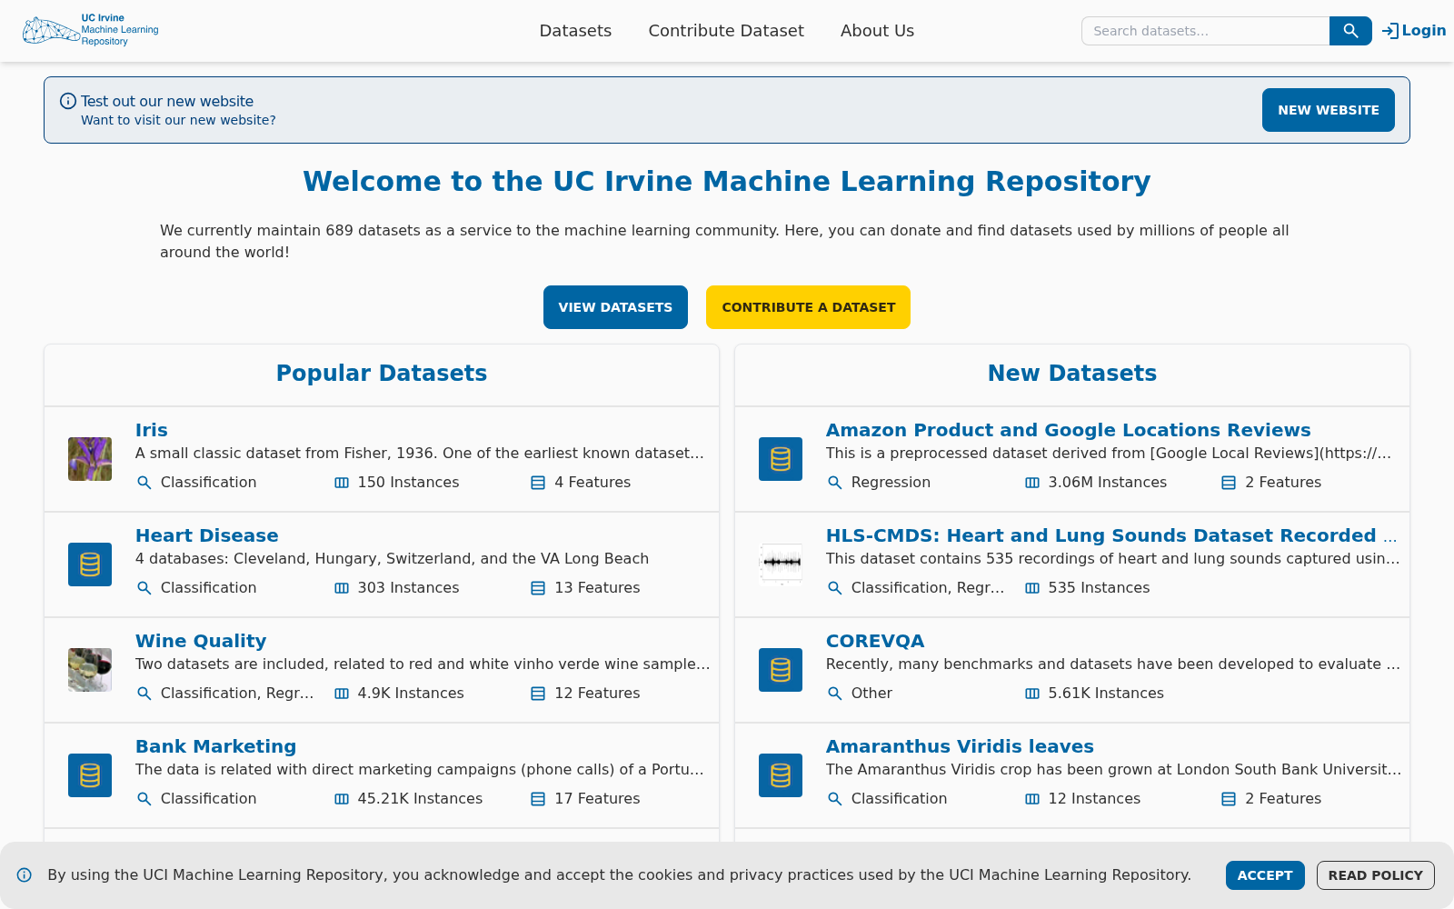Click 'Other' under the COREVQA dataset
Image resolution: width=1454 pixels, height=909 pixels.
871,694
